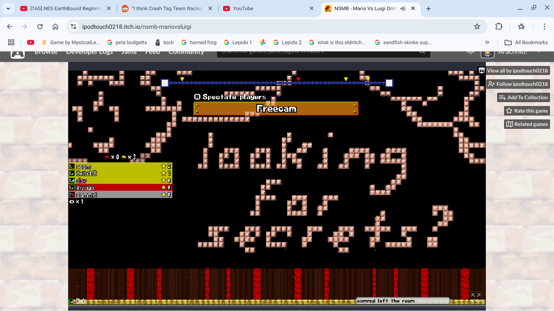View site information icon in address bar

(x=73, y=27)
